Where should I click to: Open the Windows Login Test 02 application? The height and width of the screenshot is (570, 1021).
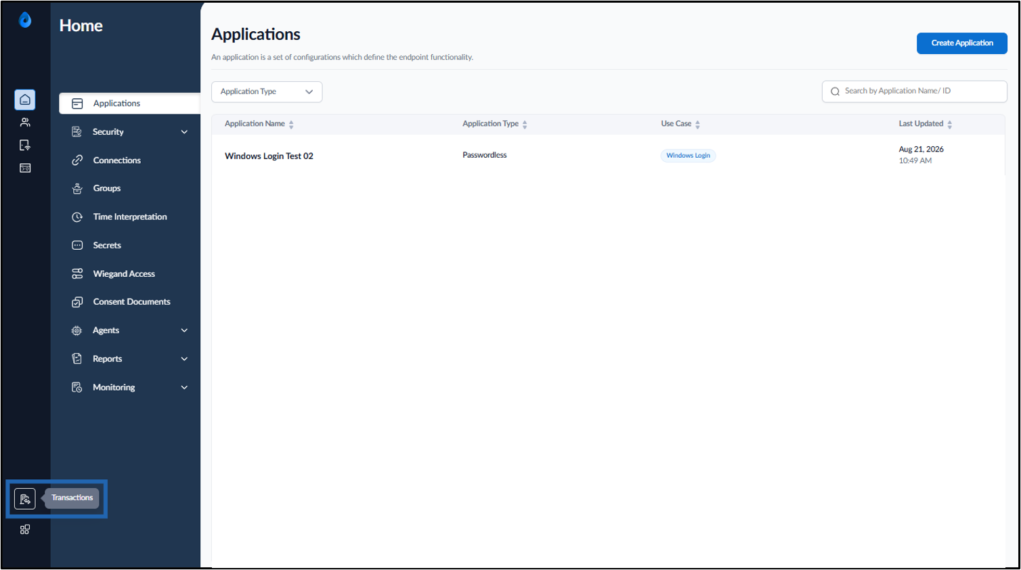pos(269,156)
